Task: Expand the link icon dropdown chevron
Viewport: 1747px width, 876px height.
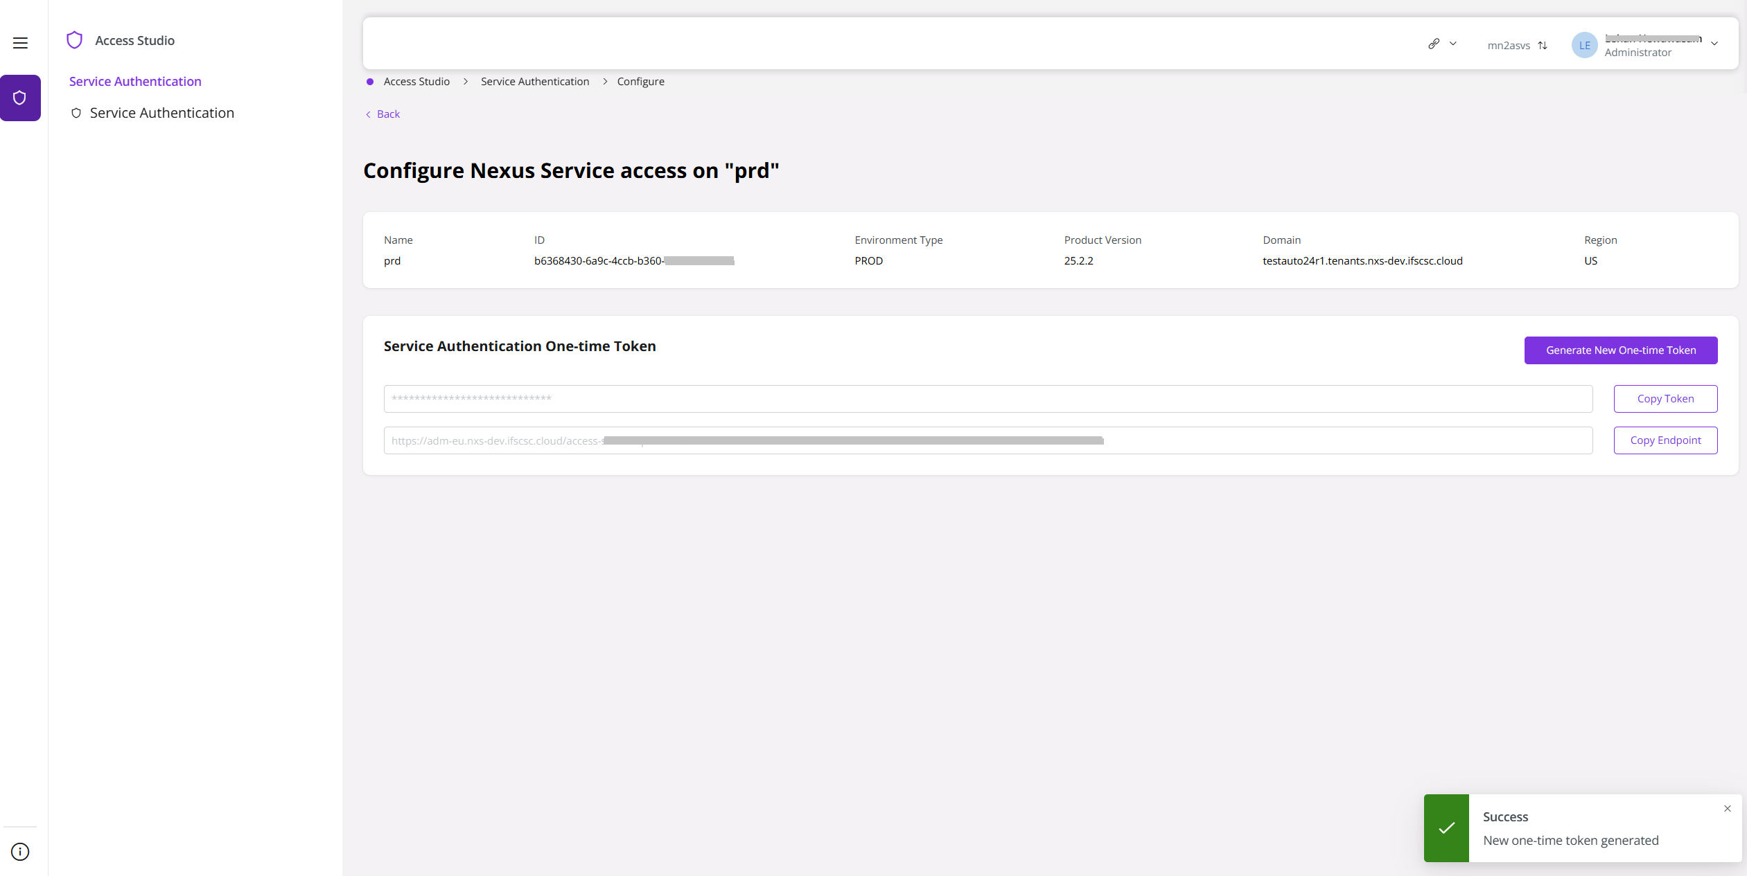Action: 1453,44
